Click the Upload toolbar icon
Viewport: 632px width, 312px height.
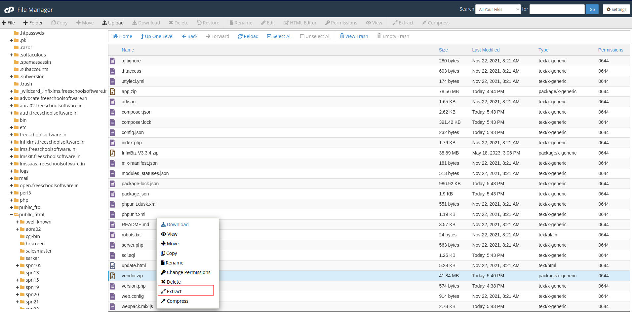pos(105,23)
